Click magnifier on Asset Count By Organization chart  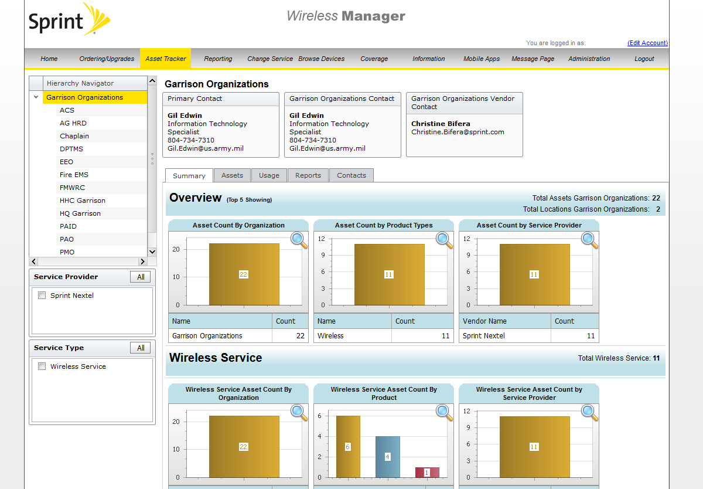pos(299,240)
